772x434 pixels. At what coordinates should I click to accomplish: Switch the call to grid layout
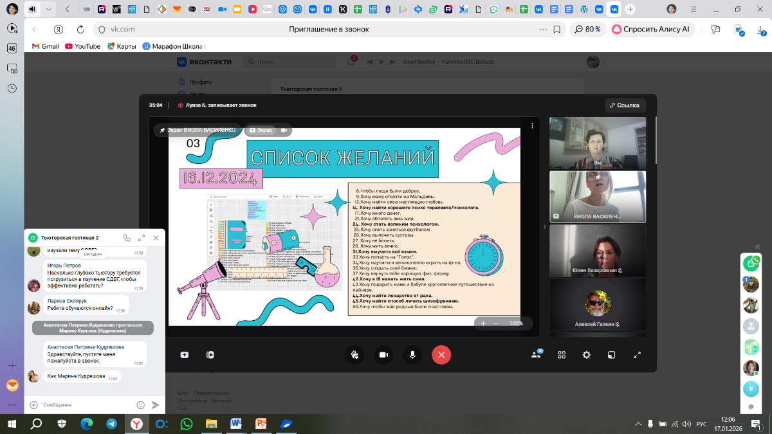[x=562, y=354]
